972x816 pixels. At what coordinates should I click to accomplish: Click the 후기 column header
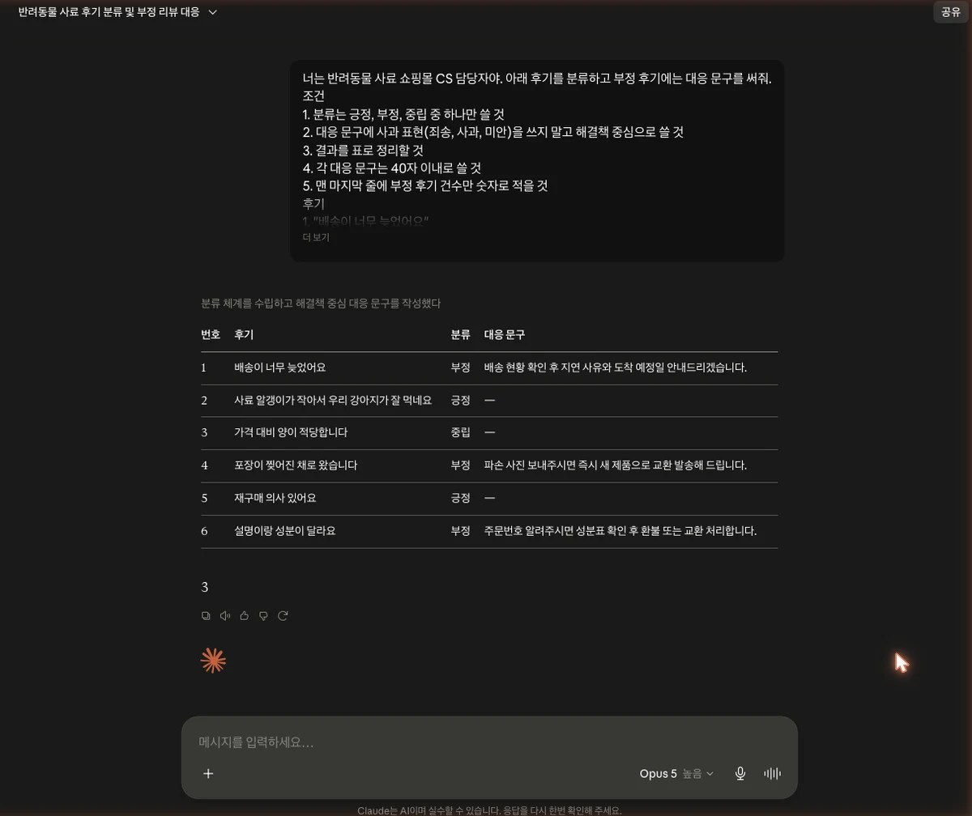tap(244, 335)
